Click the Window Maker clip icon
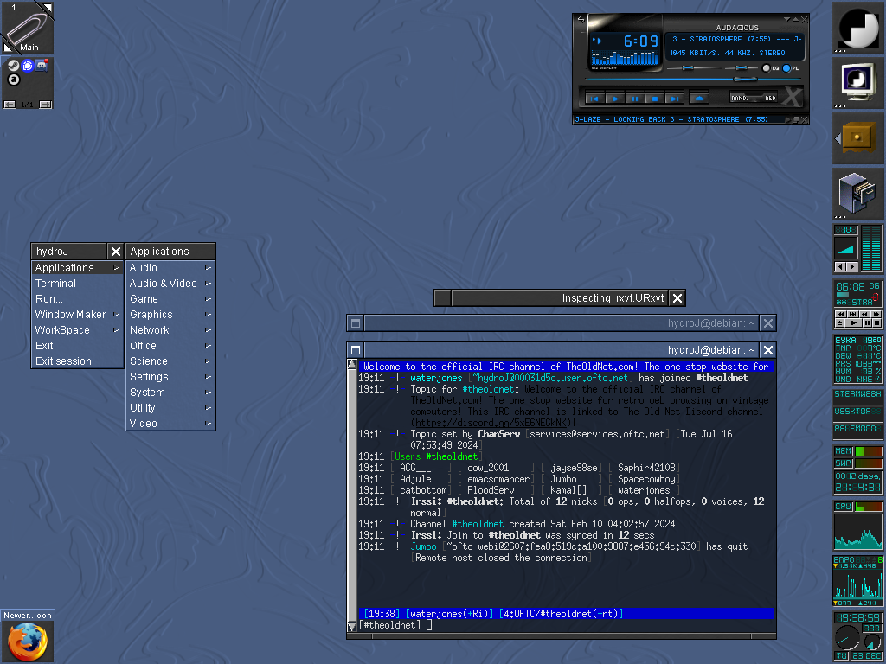 tap(27, 27)
